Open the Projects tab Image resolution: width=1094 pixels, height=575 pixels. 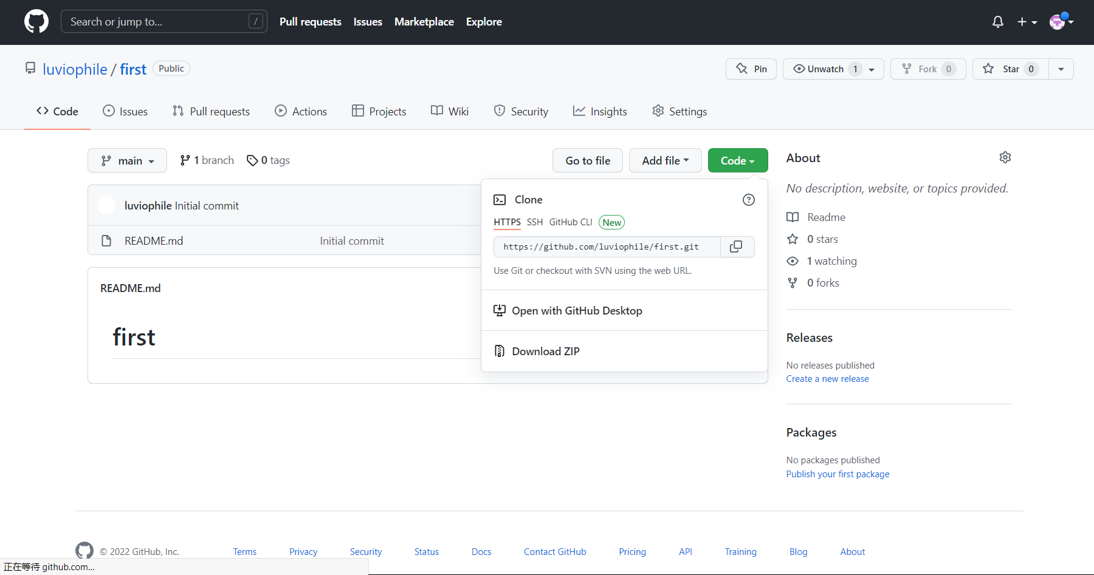[x=379, y=111]
